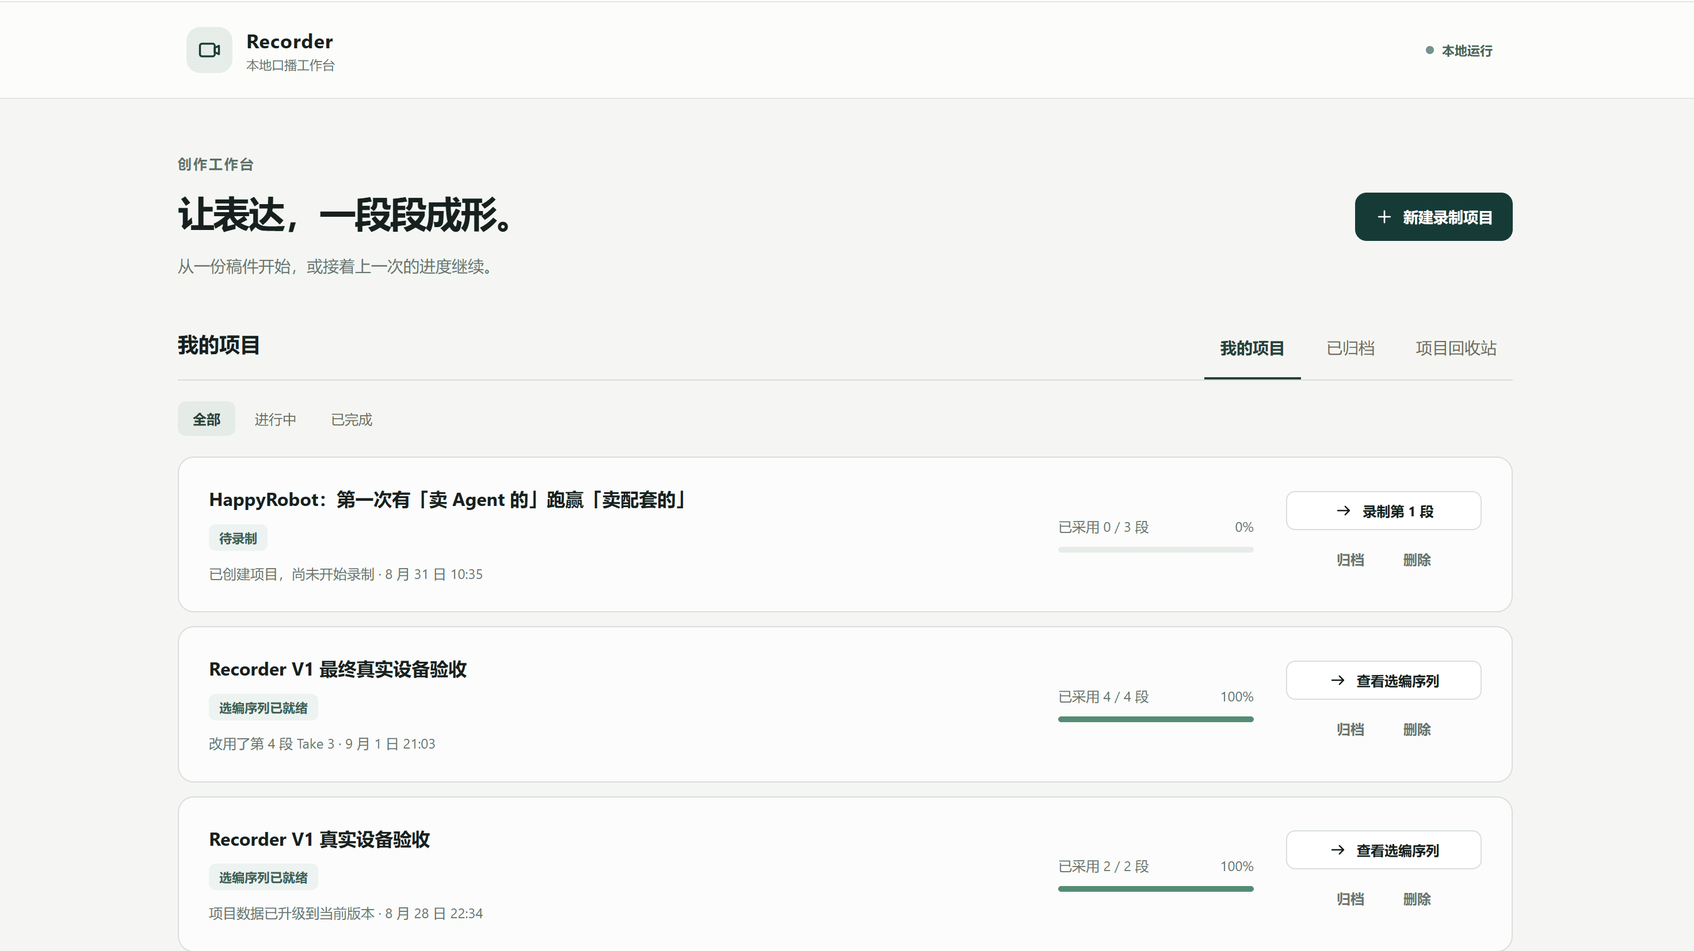This screenshot has width=1694, height=951.
Task: Click HappyRobot project progress bar at 0%
Action: coord(1155,550)
